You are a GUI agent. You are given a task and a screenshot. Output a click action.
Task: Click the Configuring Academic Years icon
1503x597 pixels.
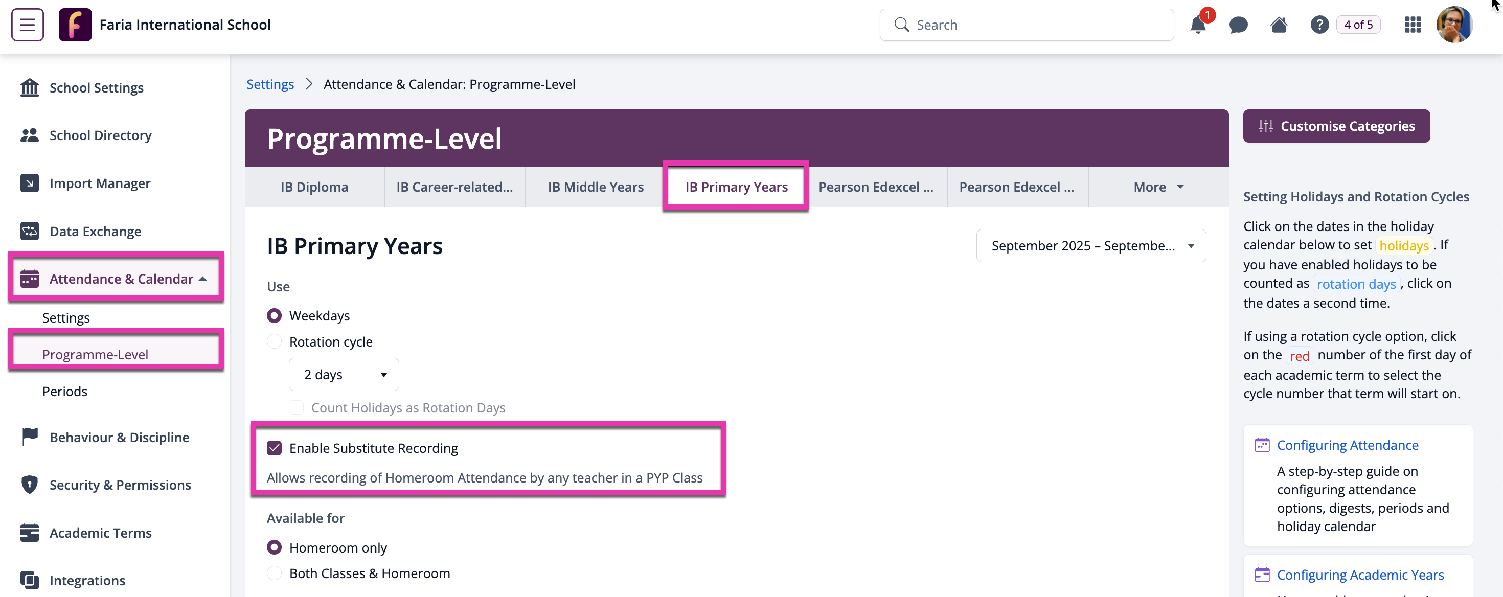point(1262,575)
